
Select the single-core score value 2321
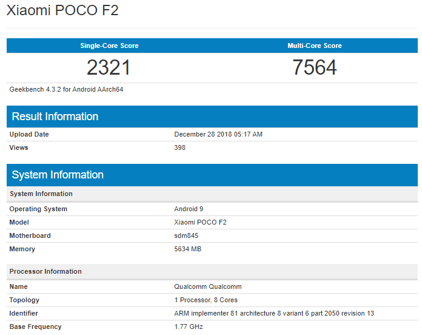(109, 67)
